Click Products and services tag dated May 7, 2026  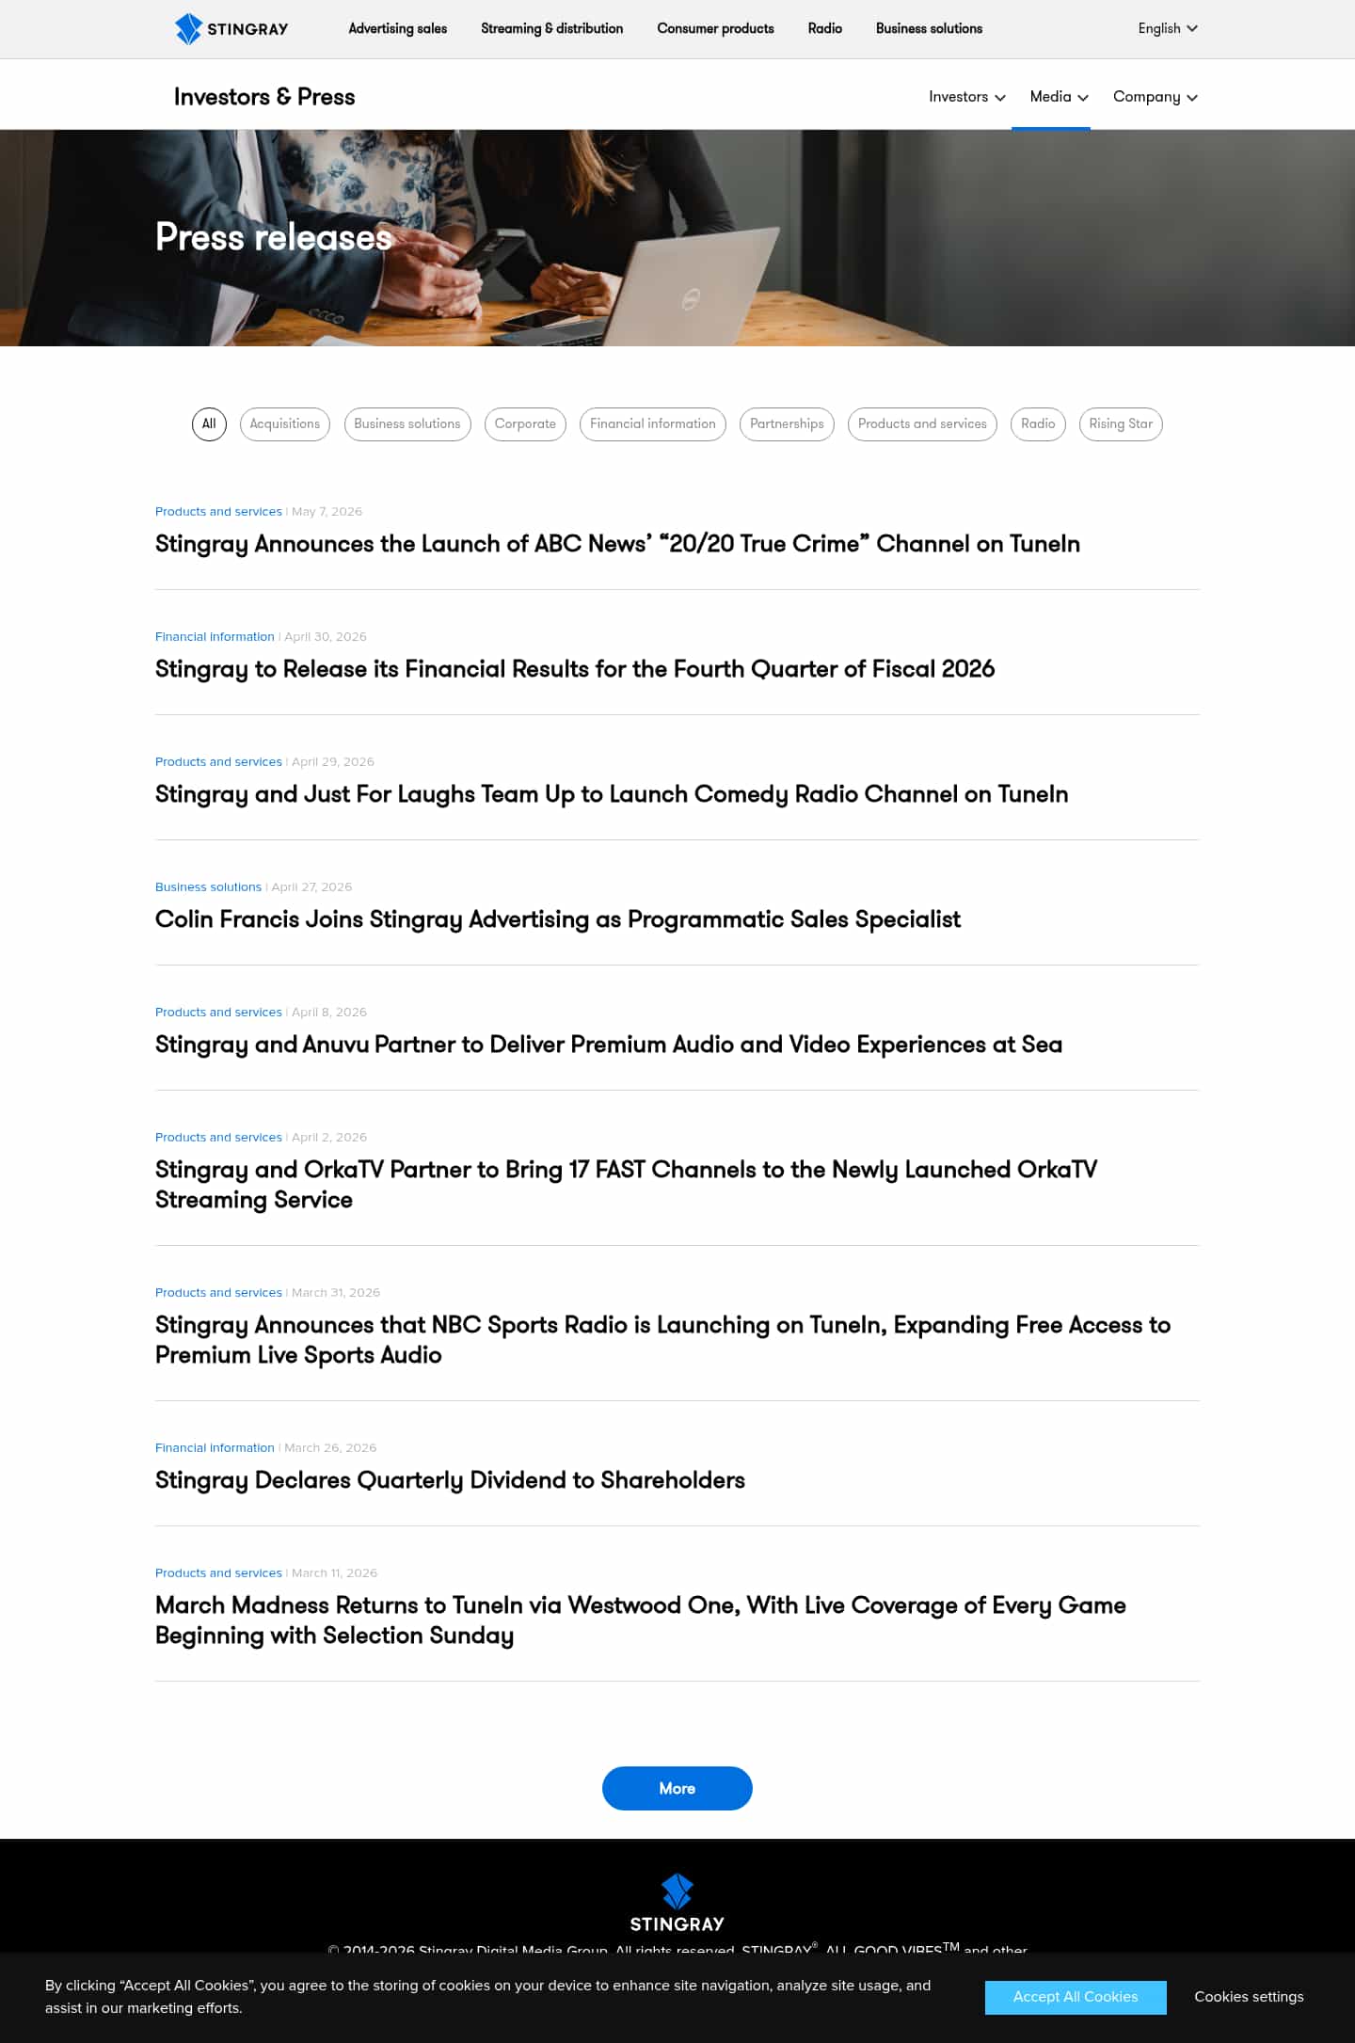coord(218,512)
